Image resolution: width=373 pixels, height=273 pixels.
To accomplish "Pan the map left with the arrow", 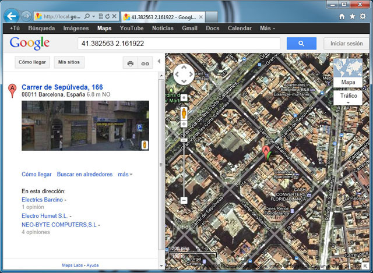I will tap(177, 74).
